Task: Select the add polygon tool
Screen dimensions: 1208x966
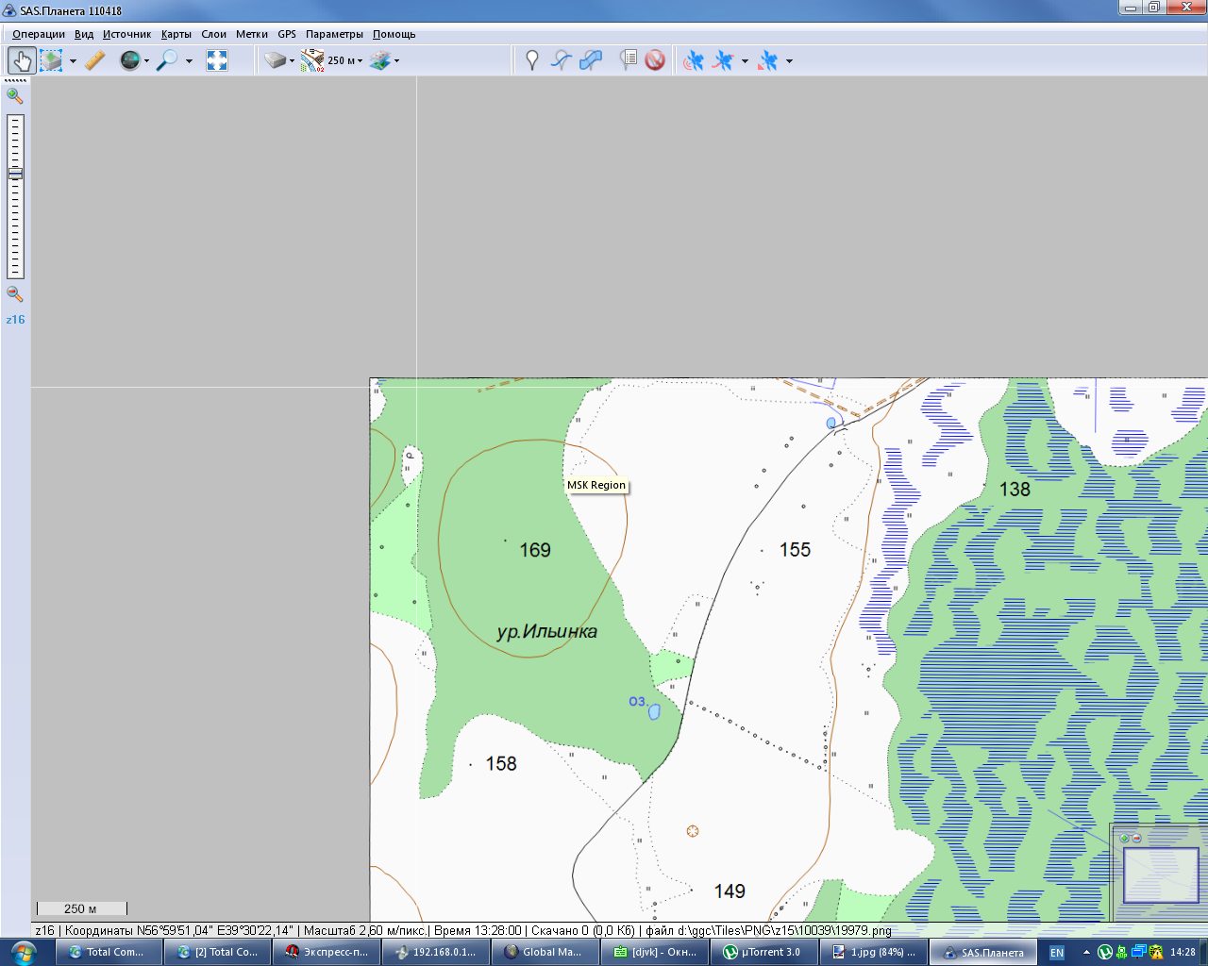Action: pos(591,61)
